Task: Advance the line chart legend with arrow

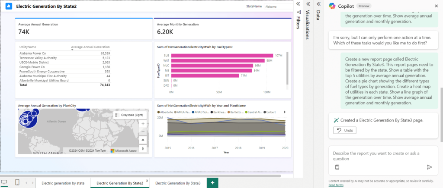Action: pos(284,112)
